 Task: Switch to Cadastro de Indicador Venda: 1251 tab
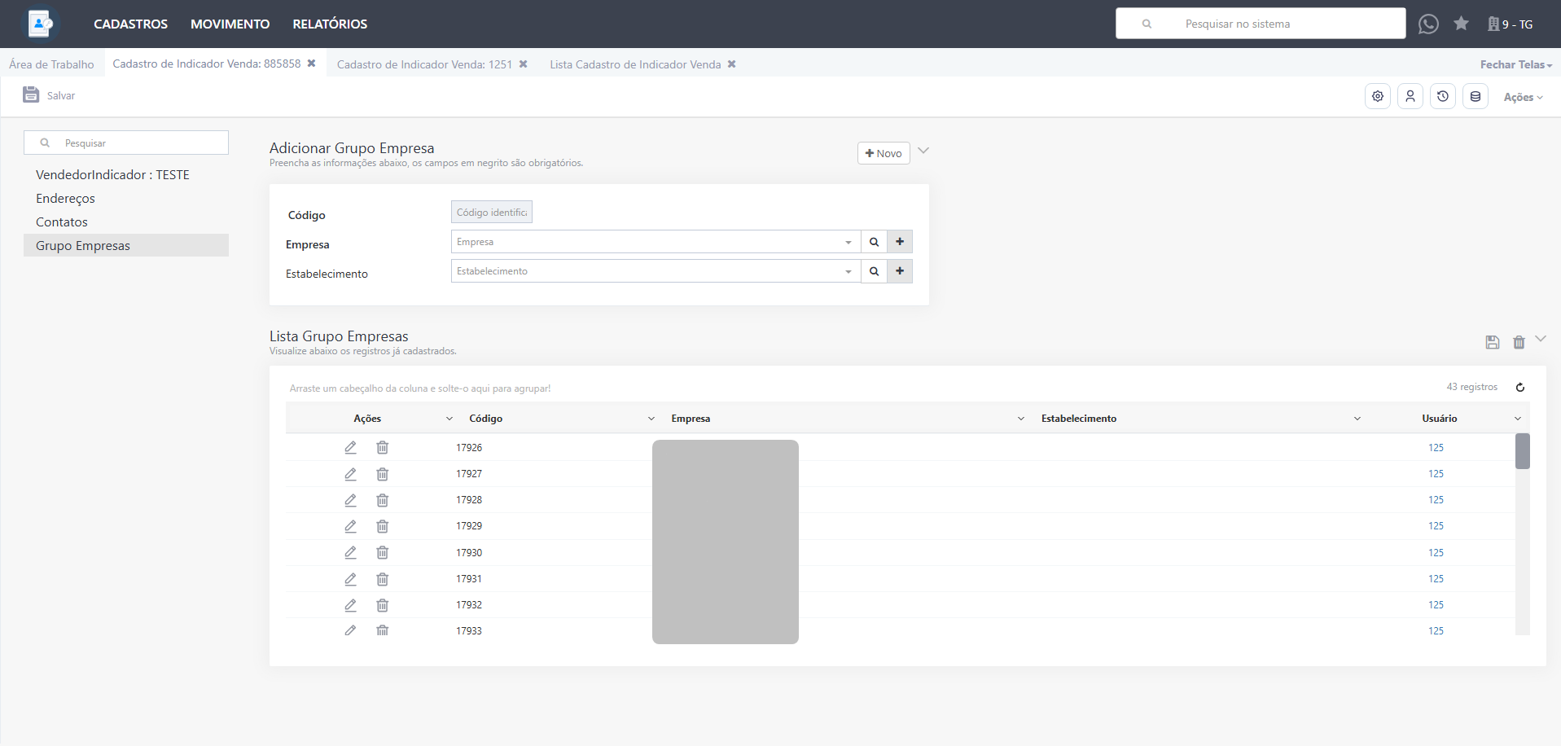click(424, 64)
